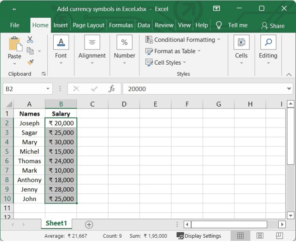This screenshot has height=242, width=296.
Task: Open Cell Styles dropdown
Action: coord(166,63)
